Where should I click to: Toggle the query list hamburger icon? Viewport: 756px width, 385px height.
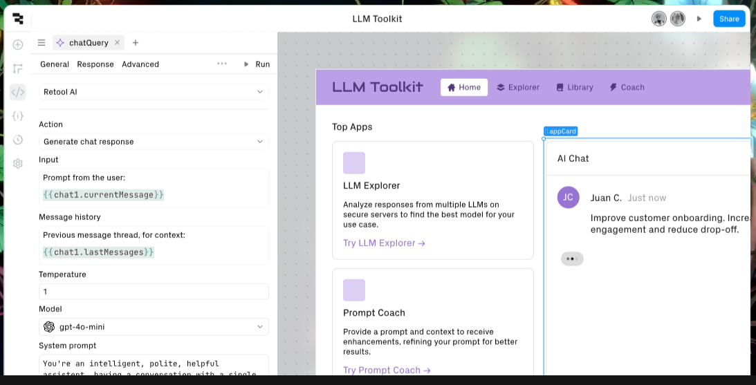coord(42,43)
